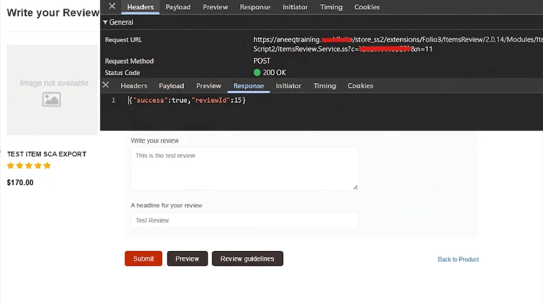The image size is (543, 304).
Task: Open Payload tab in upper panel
Action: (178, 7)
